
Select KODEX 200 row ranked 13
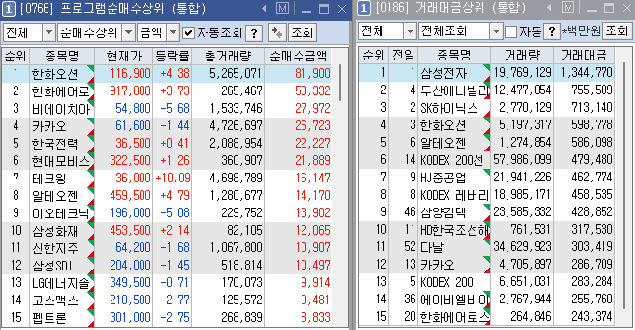coord(487,281)
